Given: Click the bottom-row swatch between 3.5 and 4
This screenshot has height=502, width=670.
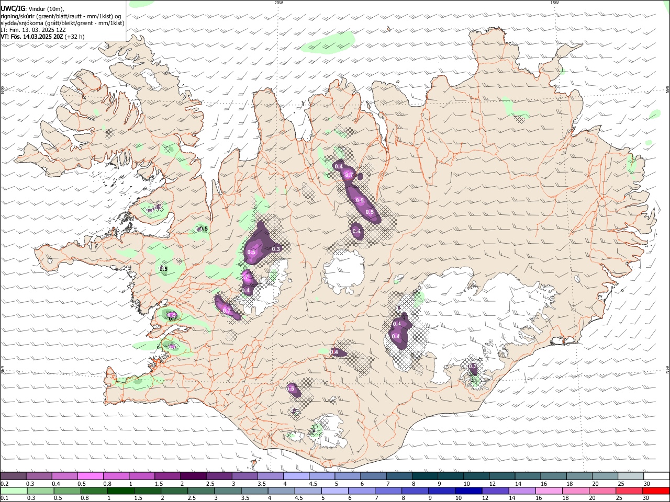Looking at the screenshot, I should click(255, 490).
